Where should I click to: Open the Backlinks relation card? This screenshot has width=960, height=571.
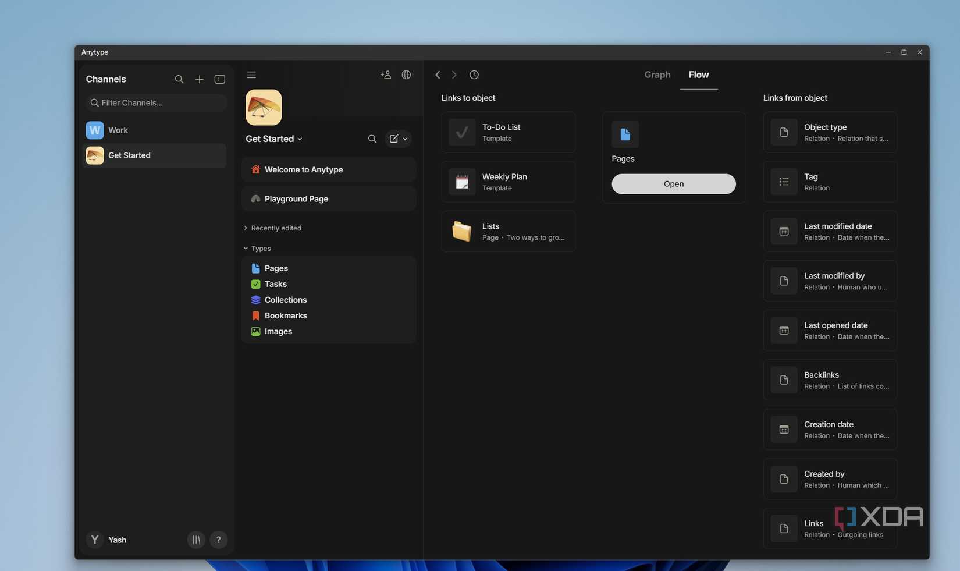pos(830,380)
